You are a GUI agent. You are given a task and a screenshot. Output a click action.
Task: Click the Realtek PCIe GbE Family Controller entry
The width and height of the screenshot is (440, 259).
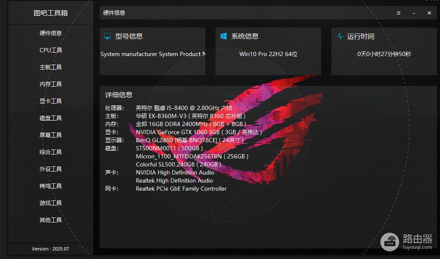click(x=181, y=189)
